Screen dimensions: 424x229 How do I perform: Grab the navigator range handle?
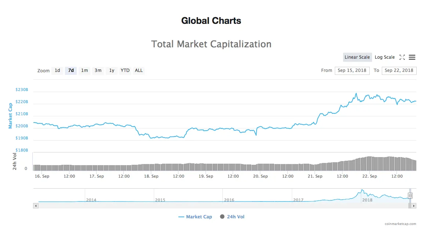pos(410,196)
